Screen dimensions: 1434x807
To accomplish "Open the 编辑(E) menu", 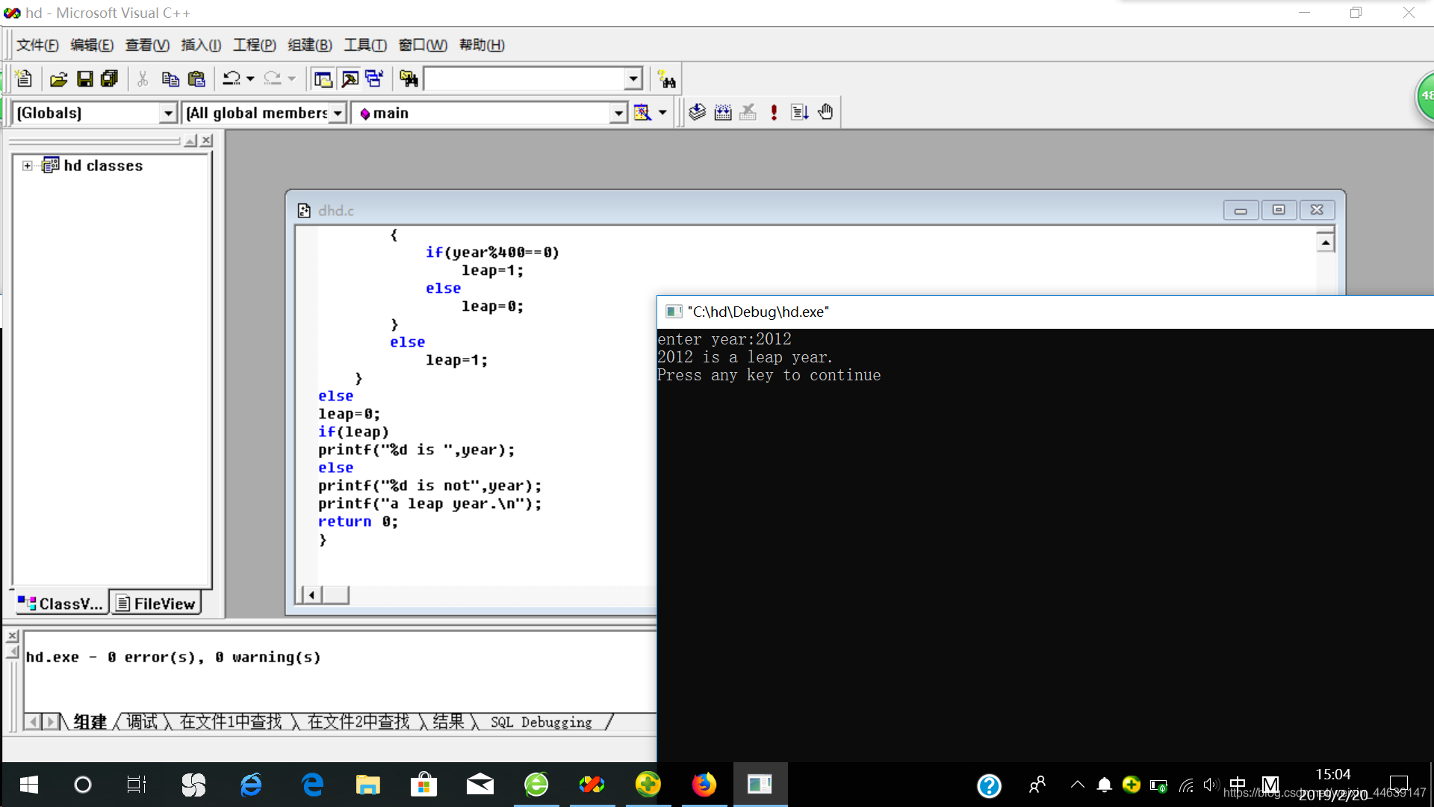I will [x=92, y=45].
